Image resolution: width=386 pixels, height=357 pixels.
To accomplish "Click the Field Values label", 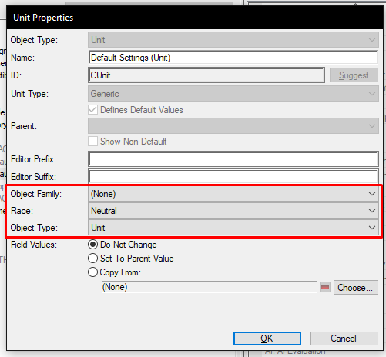I will coord(34,245).
